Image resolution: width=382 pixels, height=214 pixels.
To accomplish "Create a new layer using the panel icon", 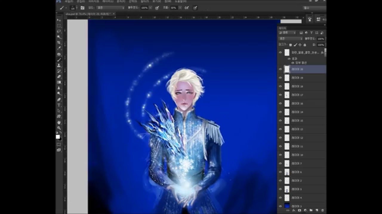I will (x=317, y=210).
